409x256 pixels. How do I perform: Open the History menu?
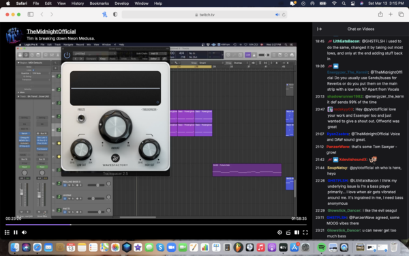(78, 3)
